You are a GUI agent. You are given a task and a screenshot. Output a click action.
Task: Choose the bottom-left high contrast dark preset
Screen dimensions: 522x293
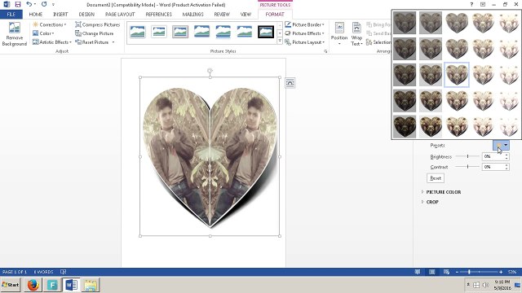(405, 127)
